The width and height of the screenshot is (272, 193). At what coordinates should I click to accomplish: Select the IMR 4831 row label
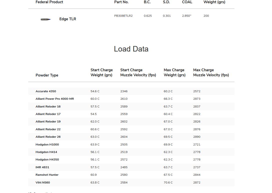pyautogui.click(x=42, y=167)
